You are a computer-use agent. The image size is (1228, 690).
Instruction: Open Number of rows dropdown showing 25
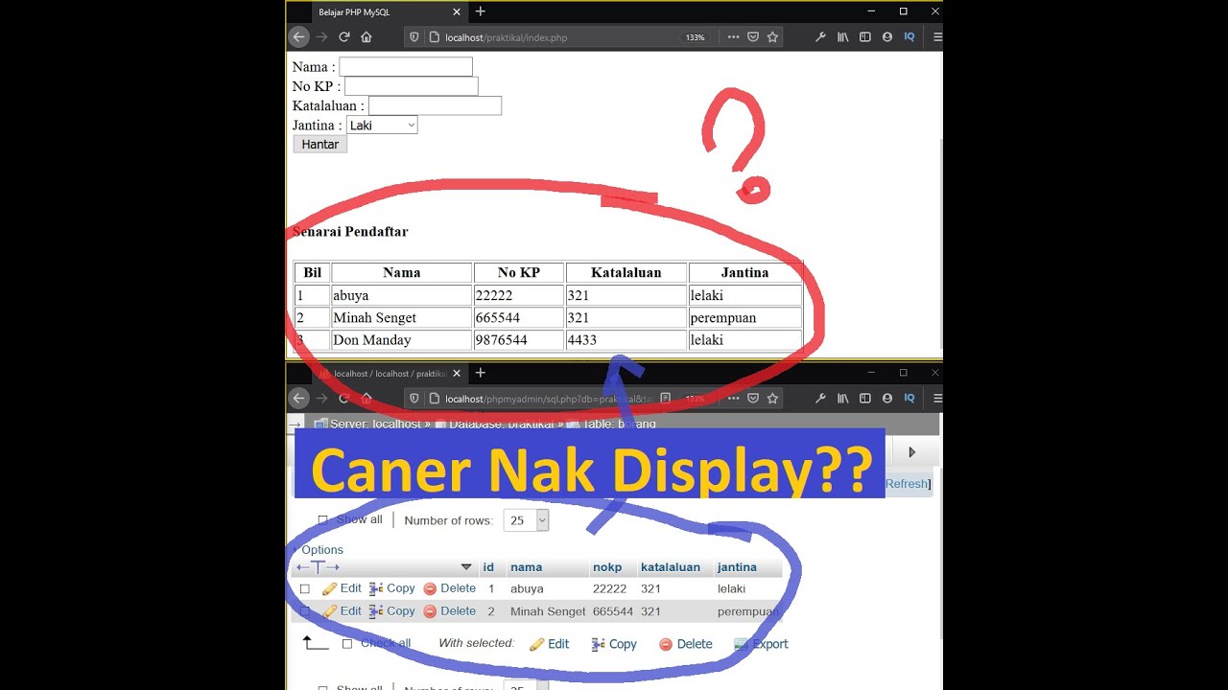point(526,520)
